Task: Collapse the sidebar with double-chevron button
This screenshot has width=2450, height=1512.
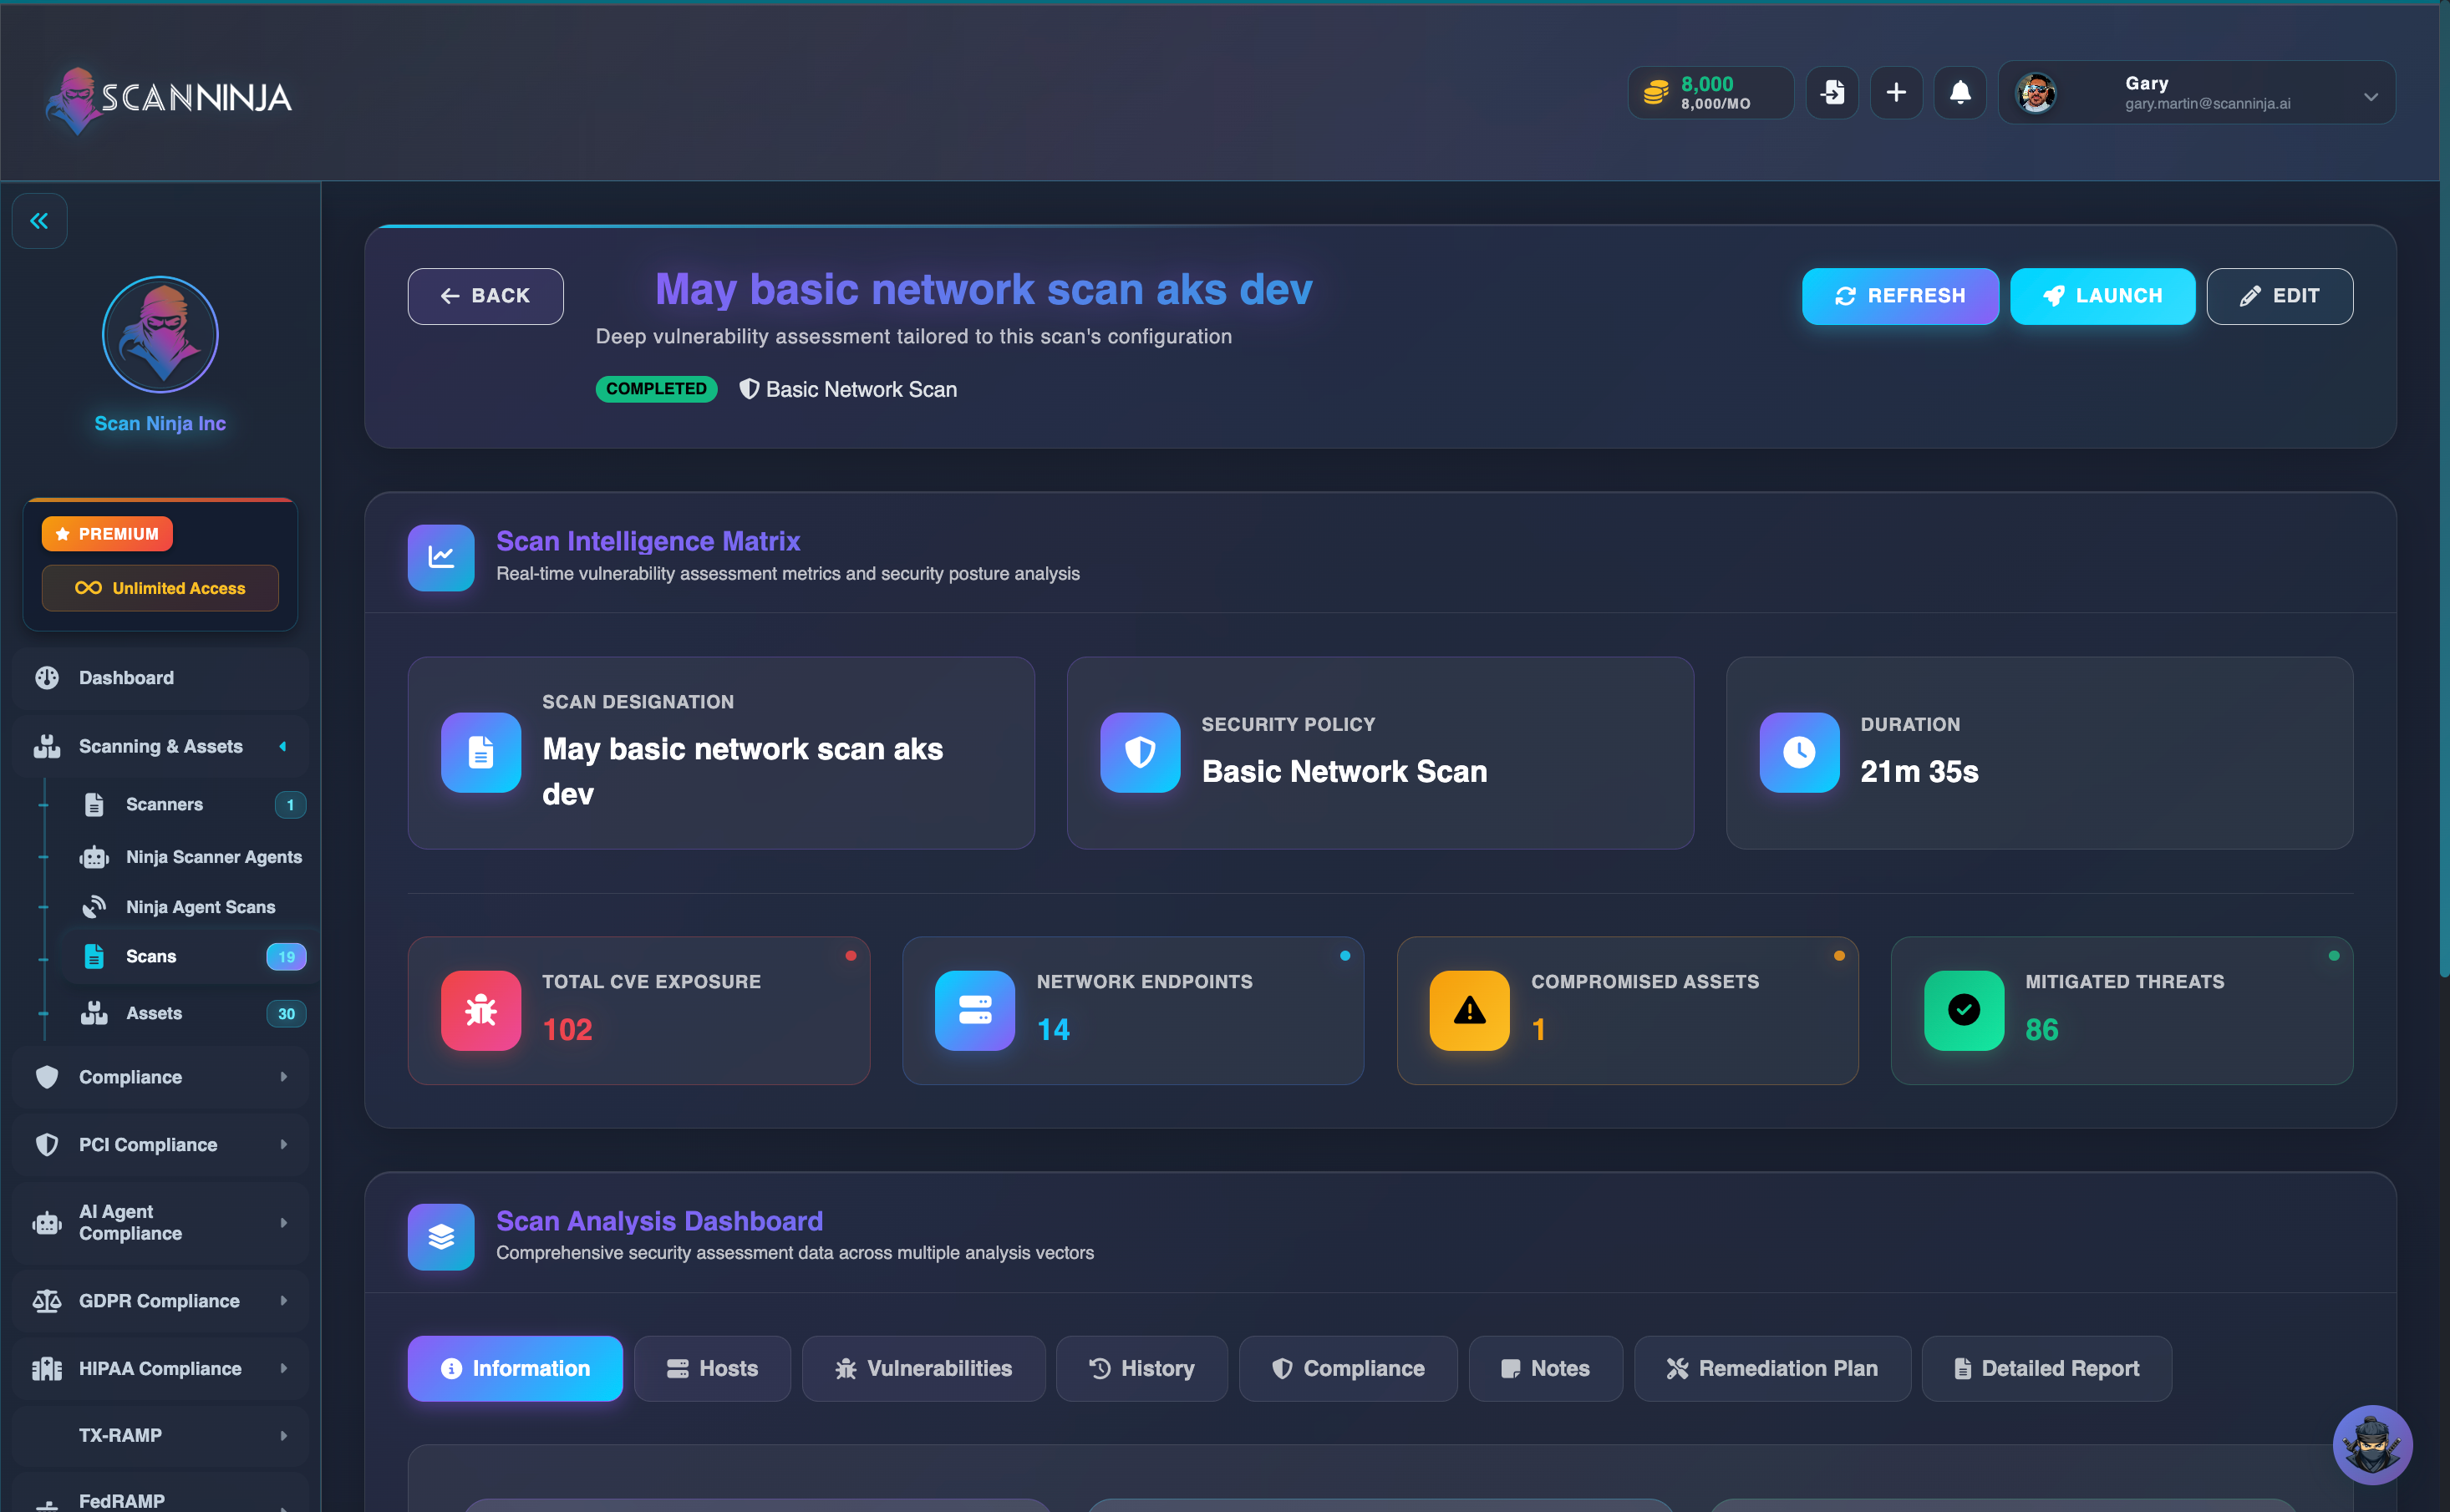Action: pyautogui.click(x=39, y=221)
